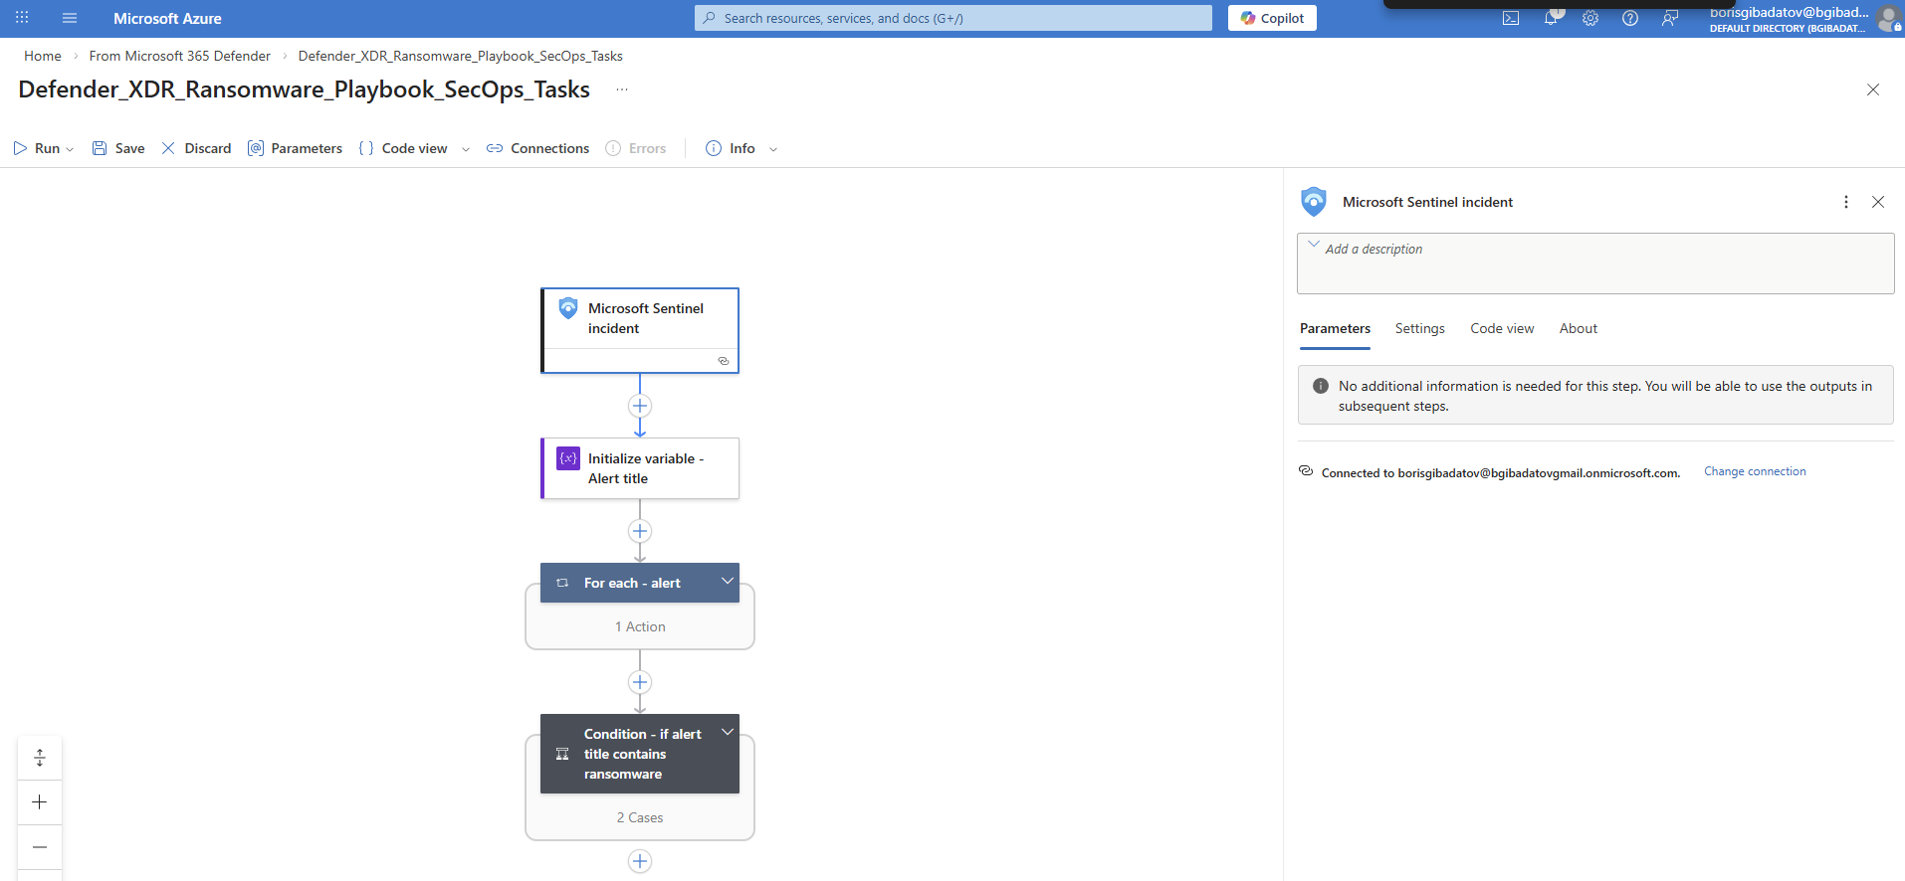
Task: Add step below Microsoft Sentinel incident trigger
Action: coord(640,406)
